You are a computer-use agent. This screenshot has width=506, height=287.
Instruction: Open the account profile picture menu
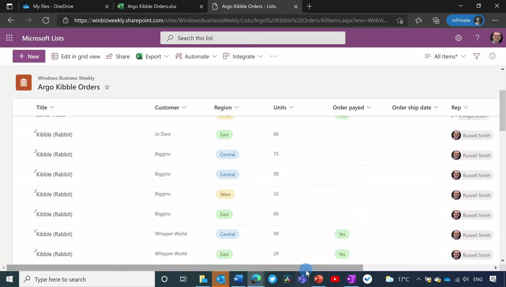496,38
